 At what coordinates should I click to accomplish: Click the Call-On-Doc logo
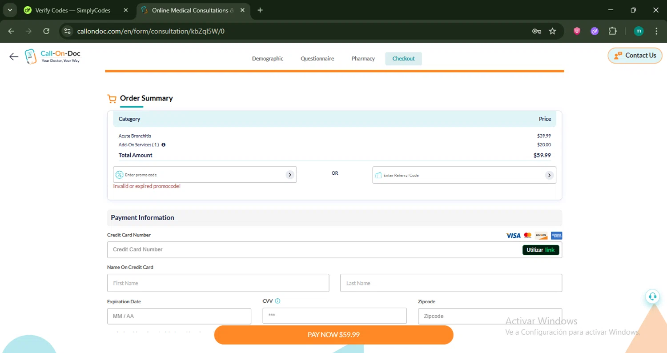[52, 56]
